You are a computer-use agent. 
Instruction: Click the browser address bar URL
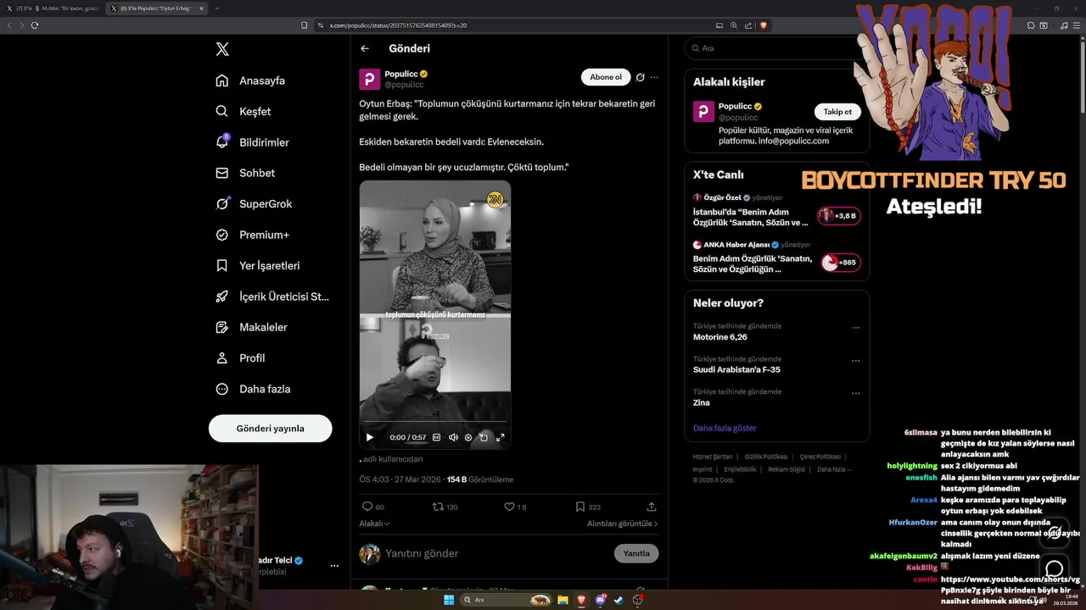click(x=398, y=25)
